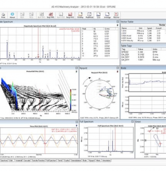Select the Nyquist tab
Viewport: 166px width, 171px height.
coord(92,160)
